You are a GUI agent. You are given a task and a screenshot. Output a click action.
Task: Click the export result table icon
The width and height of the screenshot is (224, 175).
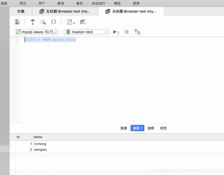tap(83, 22)
